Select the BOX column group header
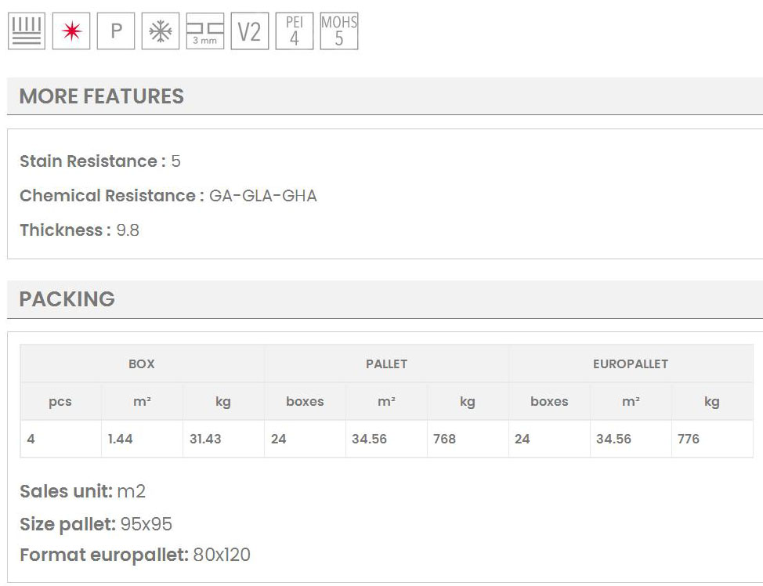763x586 pixels. click(142, 364)
